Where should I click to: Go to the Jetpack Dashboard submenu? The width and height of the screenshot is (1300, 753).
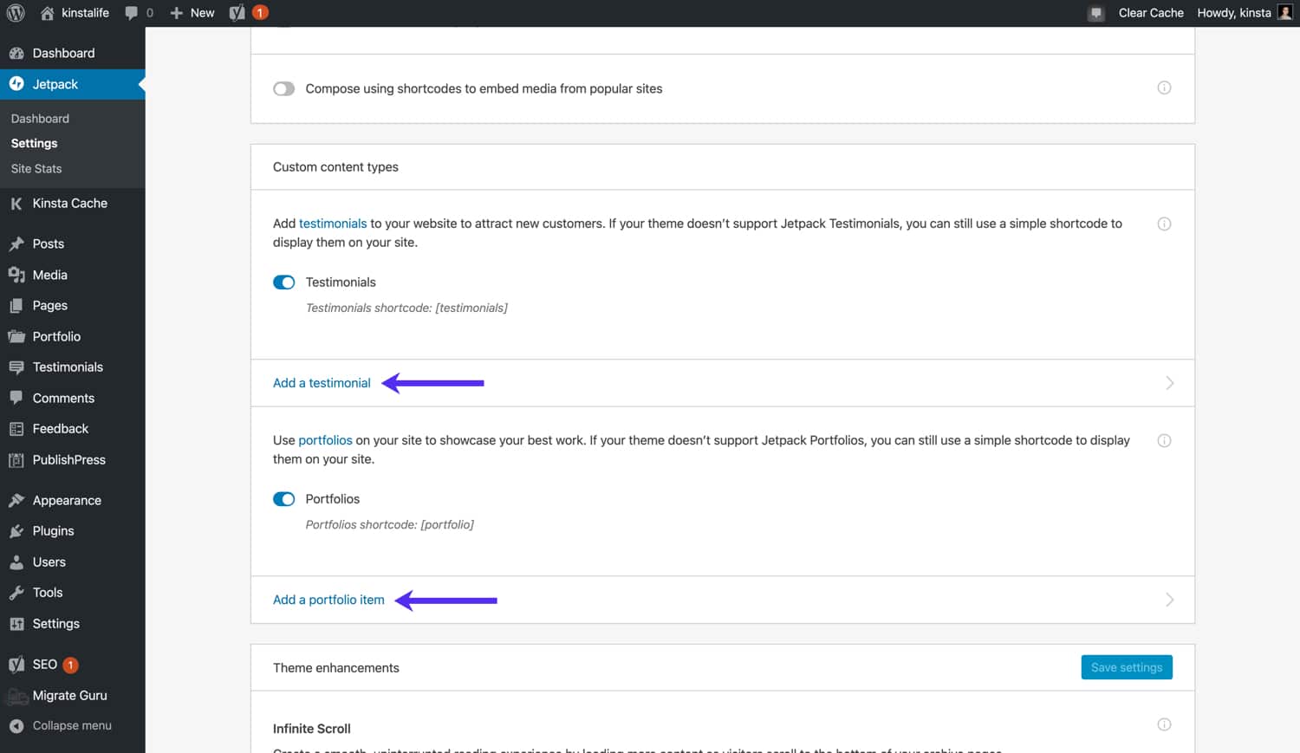tap(39, 118)
